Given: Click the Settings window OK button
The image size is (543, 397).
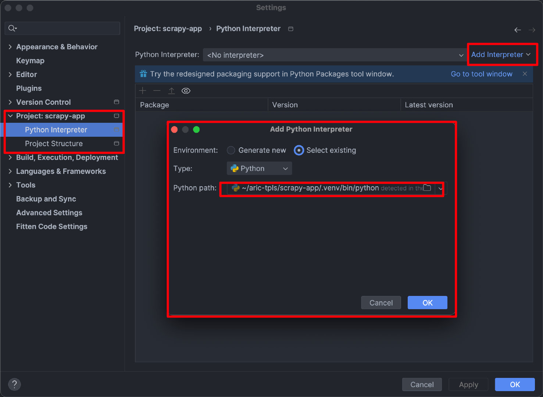Looking at the screenshot, I should point(515,385).
